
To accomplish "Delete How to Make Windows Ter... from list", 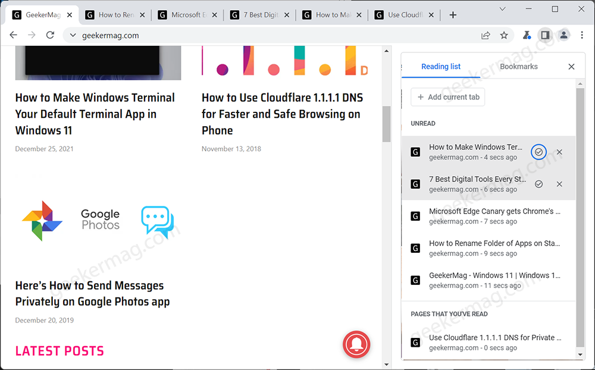I will pos(559,152).
